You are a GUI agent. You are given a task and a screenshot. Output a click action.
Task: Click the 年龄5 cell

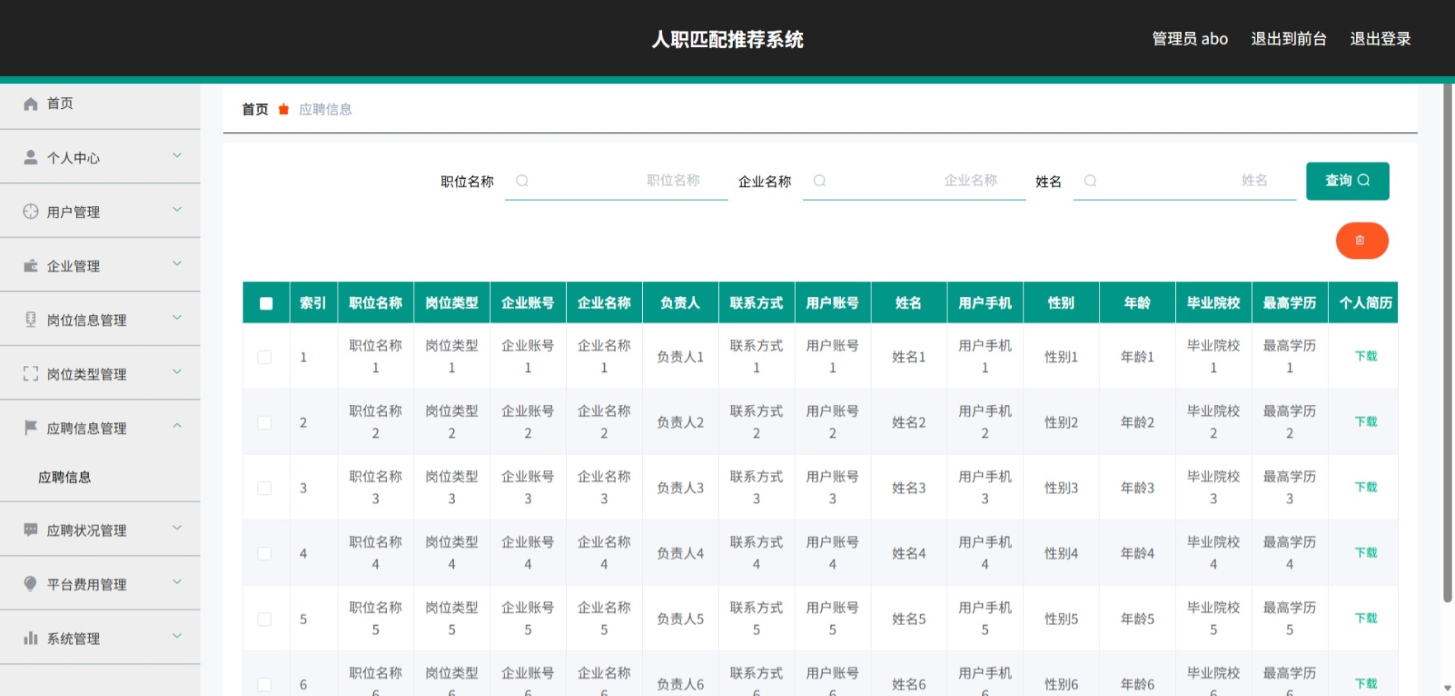tap(1137, 619)
